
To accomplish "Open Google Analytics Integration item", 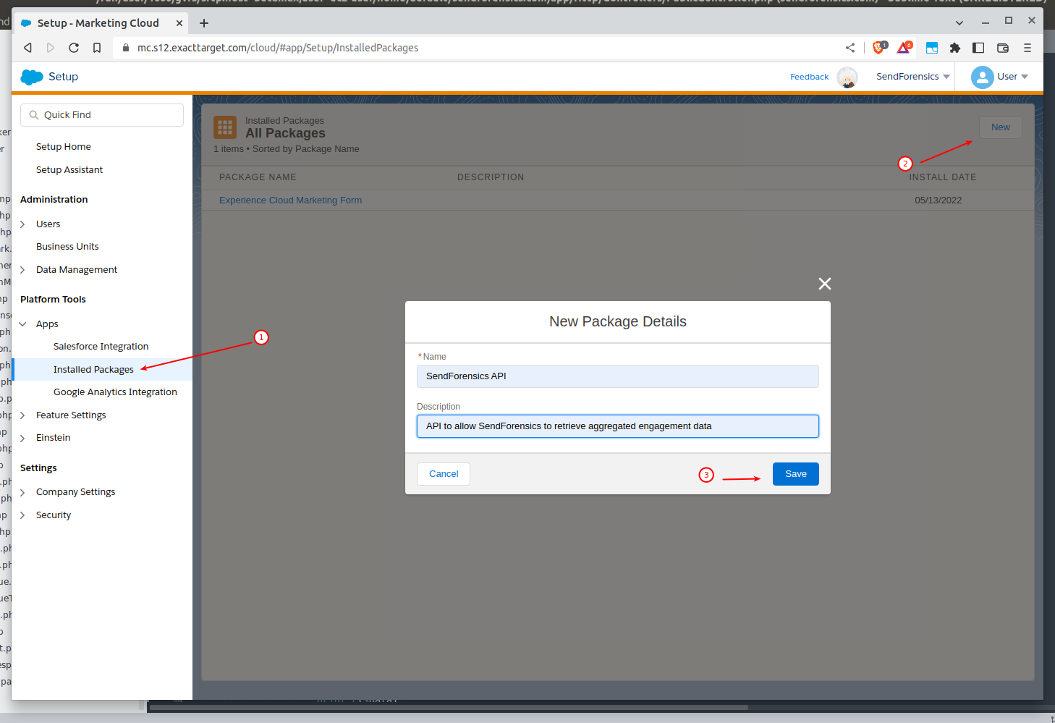I will click(x=115, y=392).
